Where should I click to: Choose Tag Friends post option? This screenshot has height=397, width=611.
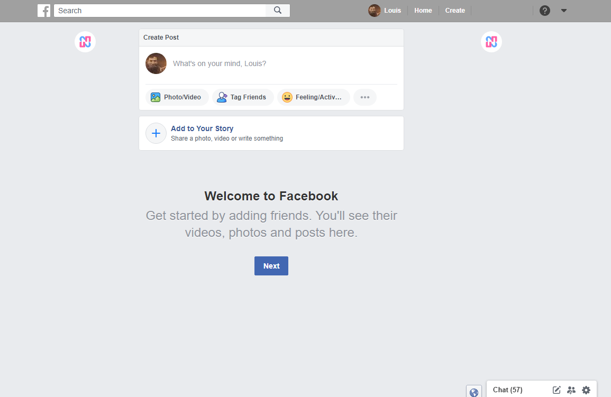243,97
